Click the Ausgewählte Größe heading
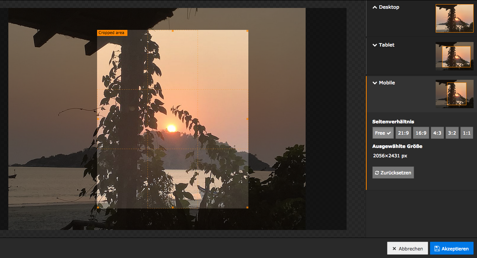 tap(397, 146)
